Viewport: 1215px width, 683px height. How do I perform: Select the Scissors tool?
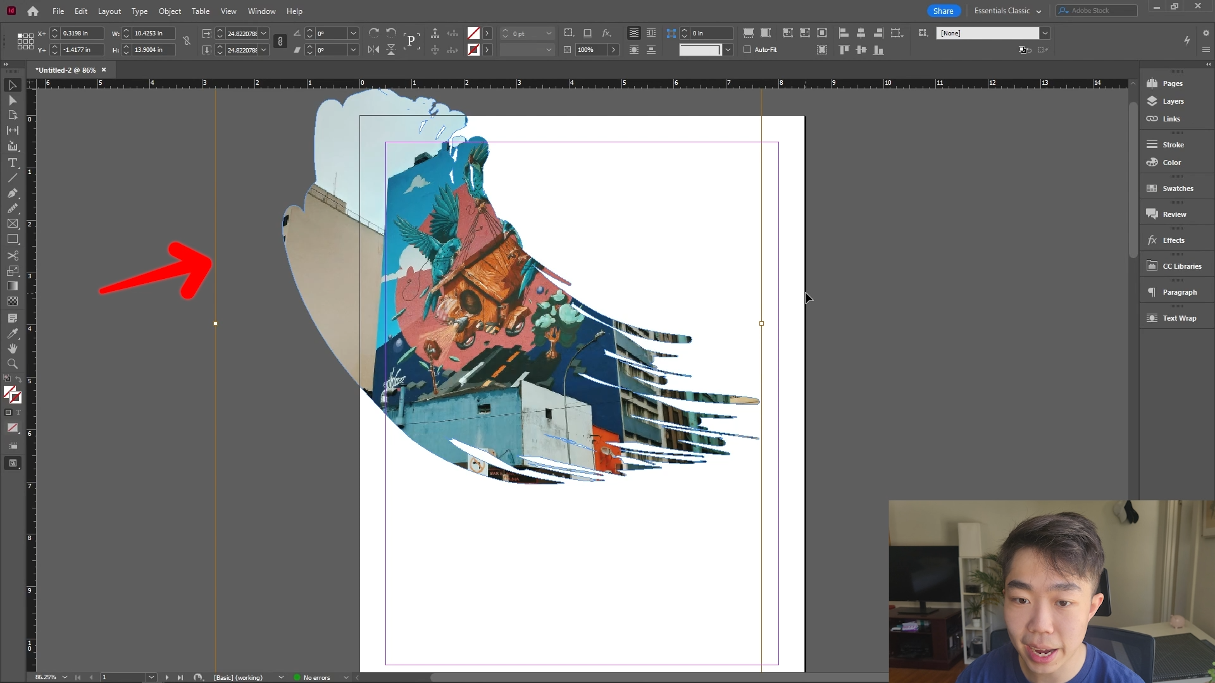click(x=13, y=255)
